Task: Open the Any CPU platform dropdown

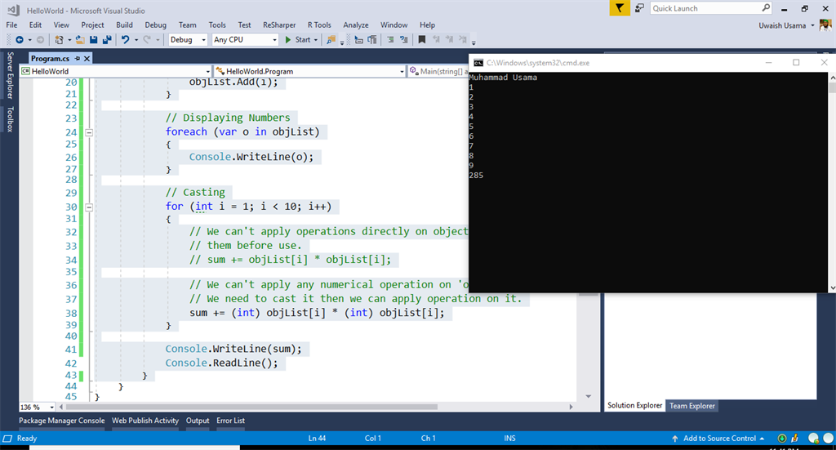Action: (273, 39)
